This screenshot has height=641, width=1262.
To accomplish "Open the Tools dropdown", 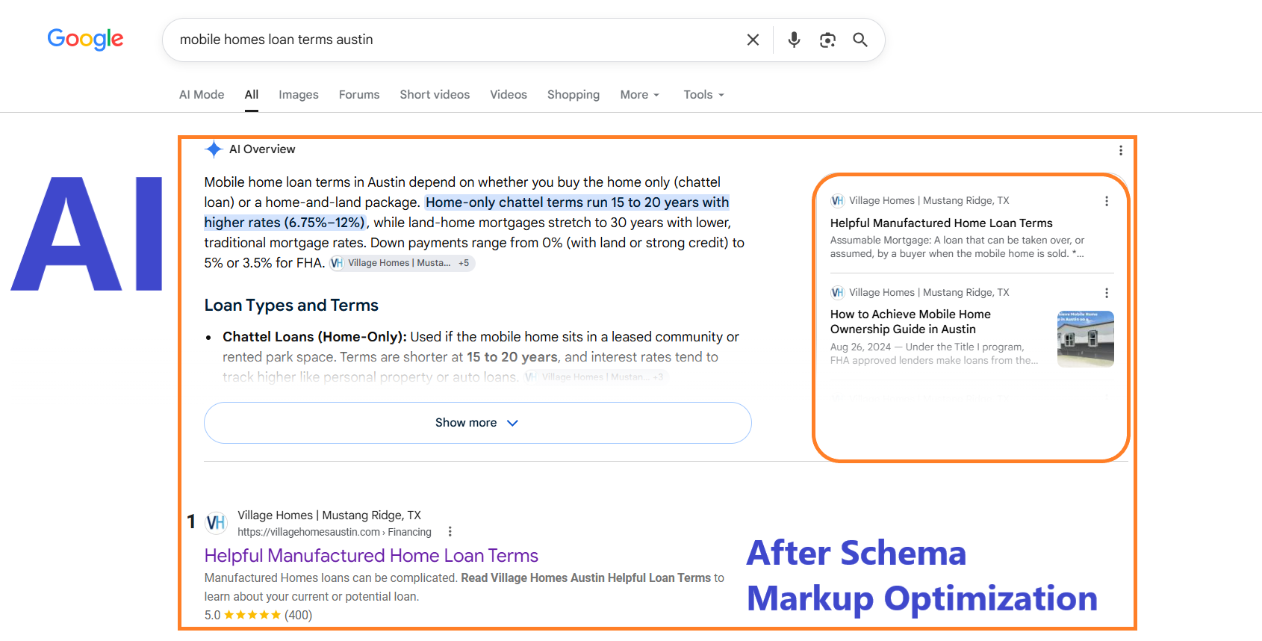I will click(x=704, y=94).
